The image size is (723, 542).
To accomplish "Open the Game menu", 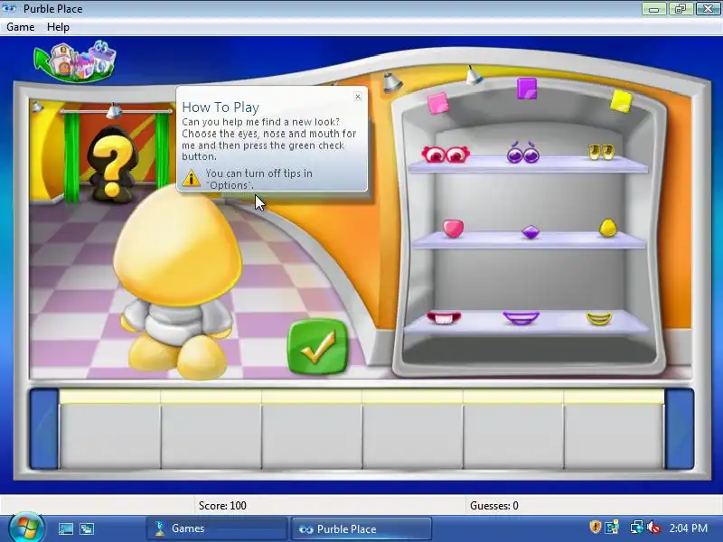I will (20, 27).
